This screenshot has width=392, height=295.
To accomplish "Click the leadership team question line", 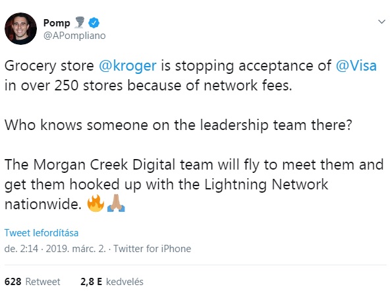I will [x=179, y=125].
